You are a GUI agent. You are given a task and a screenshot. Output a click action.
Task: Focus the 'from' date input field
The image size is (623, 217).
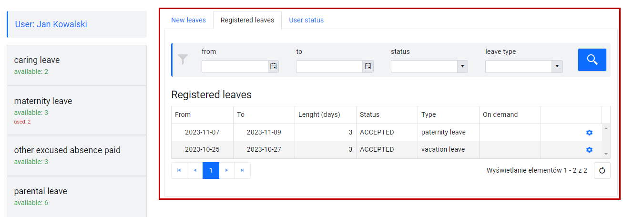tap(235, 66)
